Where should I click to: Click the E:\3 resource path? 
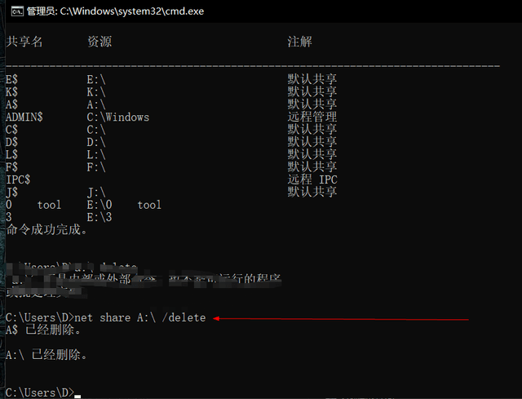(99, 217)
